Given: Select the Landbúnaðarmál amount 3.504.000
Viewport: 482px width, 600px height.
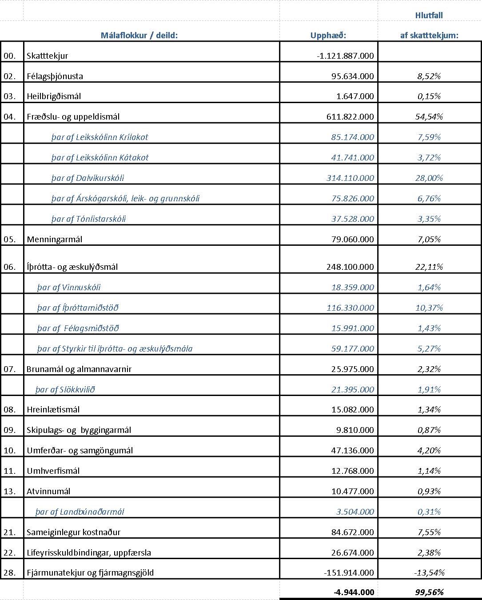Looking at the screenshot, I should coord(355,512).
